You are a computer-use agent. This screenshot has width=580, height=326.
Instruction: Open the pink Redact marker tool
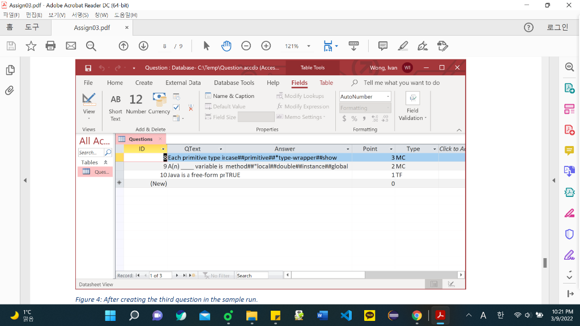coord(570,213)
